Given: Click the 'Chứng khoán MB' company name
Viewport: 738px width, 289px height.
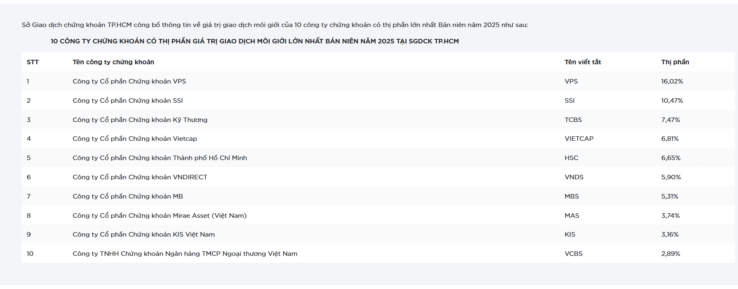Looking at the screenshot, I should 128,196.
